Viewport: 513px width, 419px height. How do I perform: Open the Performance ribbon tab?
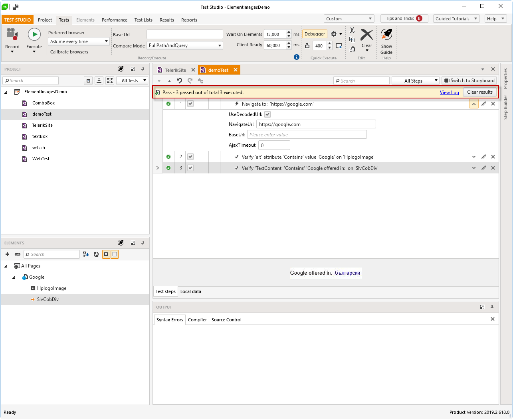pyautogui.click(x=115, y=20)
